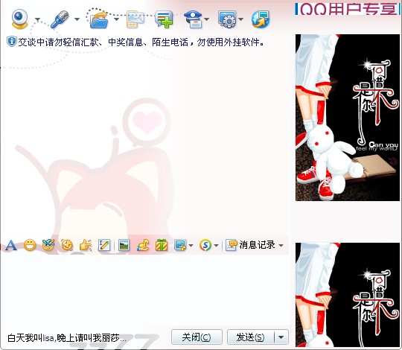Expand the 消息记录 dropdown arrow

pyautogui.click(x=281, y=246)
